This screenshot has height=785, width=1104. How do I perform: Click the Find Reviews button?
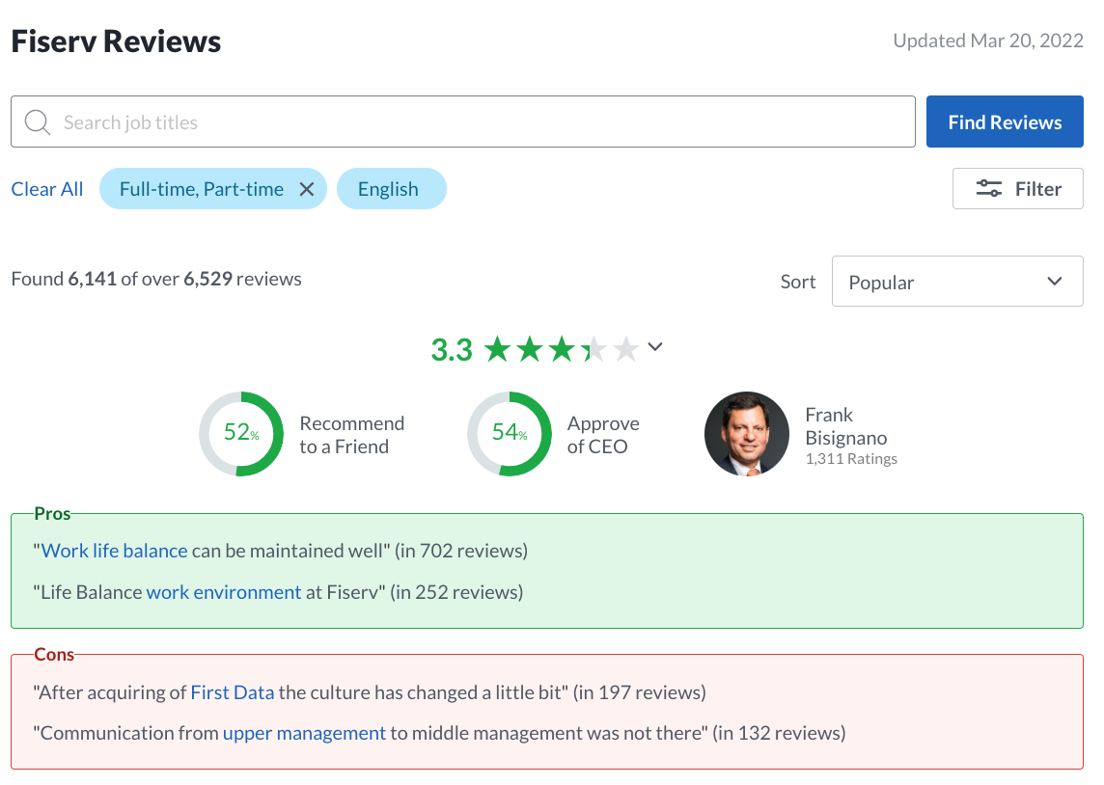click(1004, 122)
